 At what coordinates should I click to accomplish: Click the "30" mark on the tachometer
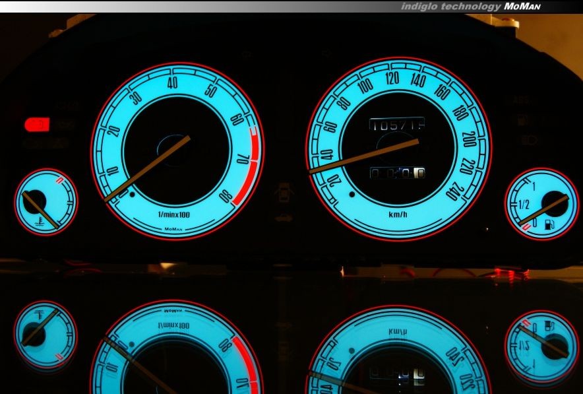point(136,98)
